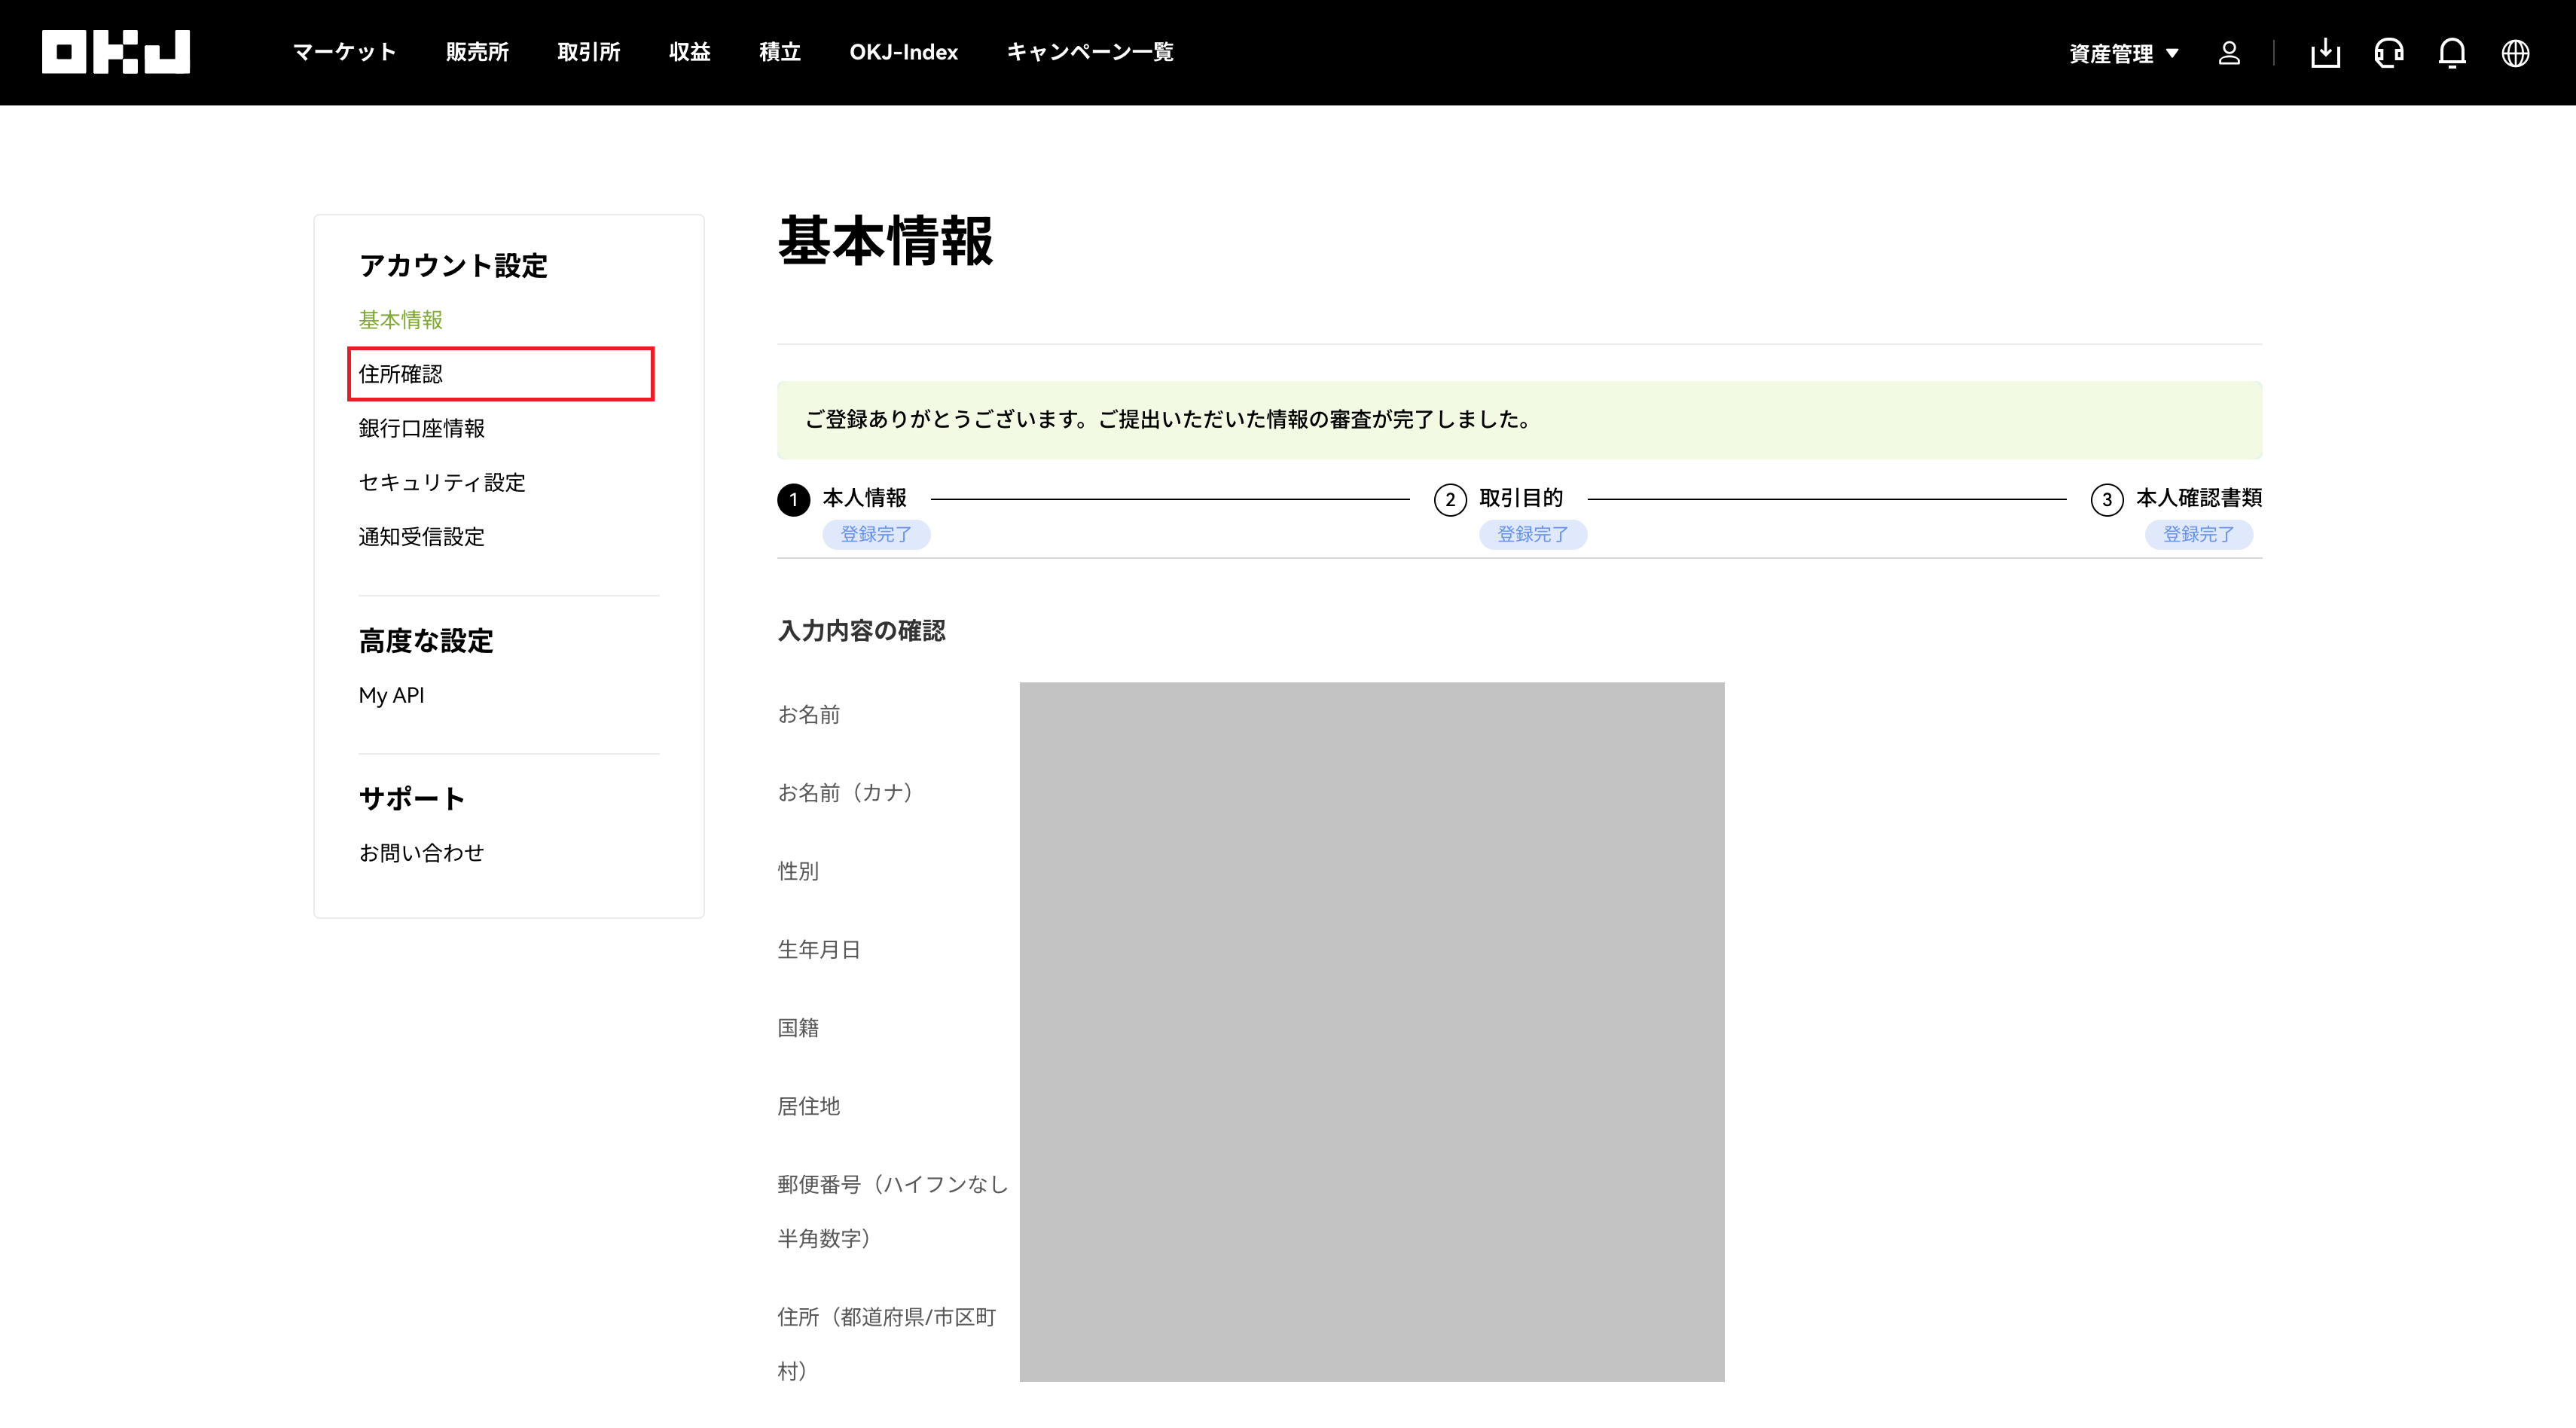Click step 2 取引目的
This screenshot has width=2576, height=1428.
(1499, 498)
